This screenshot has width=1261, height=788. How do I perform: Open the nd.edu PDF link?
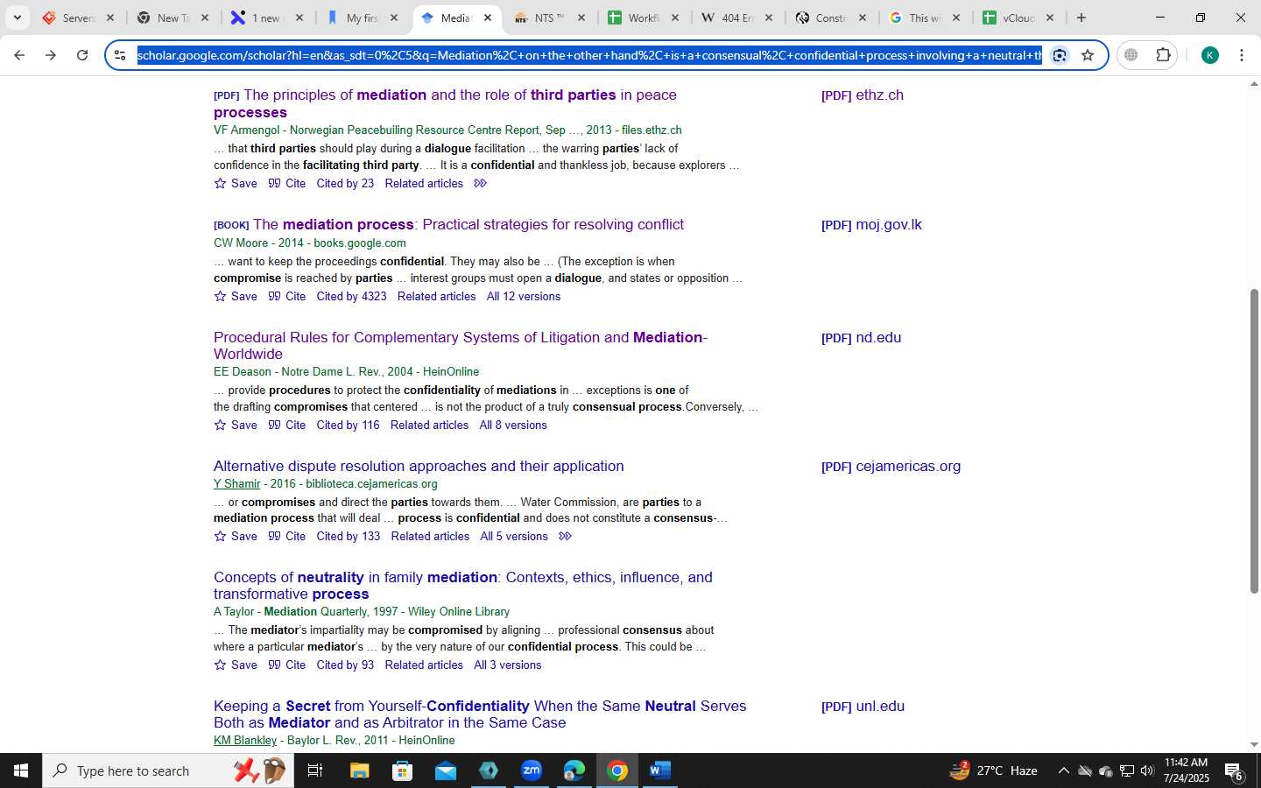click(x=861, y=337)
